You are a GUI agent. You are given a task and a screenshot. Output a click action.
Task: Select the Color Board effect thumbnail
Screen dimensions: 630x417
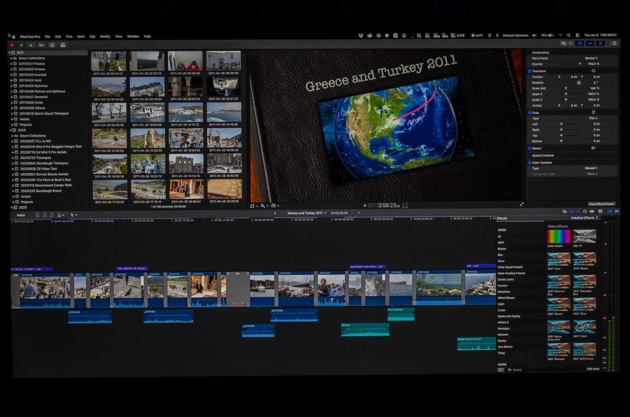559,237
